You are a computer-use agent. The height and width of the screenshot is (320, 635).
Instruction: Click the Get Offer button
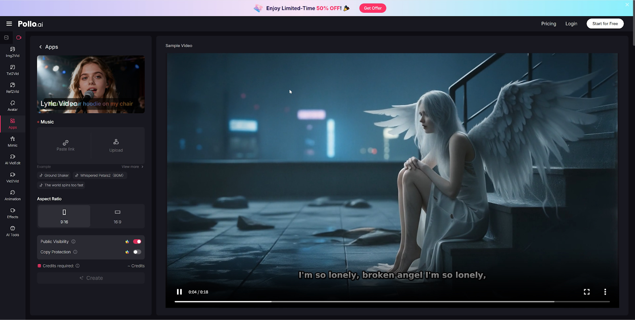pos(372,8)
